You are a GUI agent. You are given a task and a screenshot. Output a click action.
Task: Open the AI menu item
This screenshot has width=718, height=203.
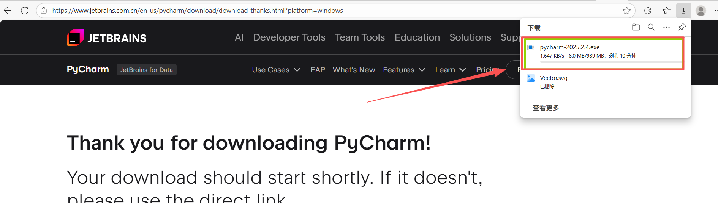239,37
